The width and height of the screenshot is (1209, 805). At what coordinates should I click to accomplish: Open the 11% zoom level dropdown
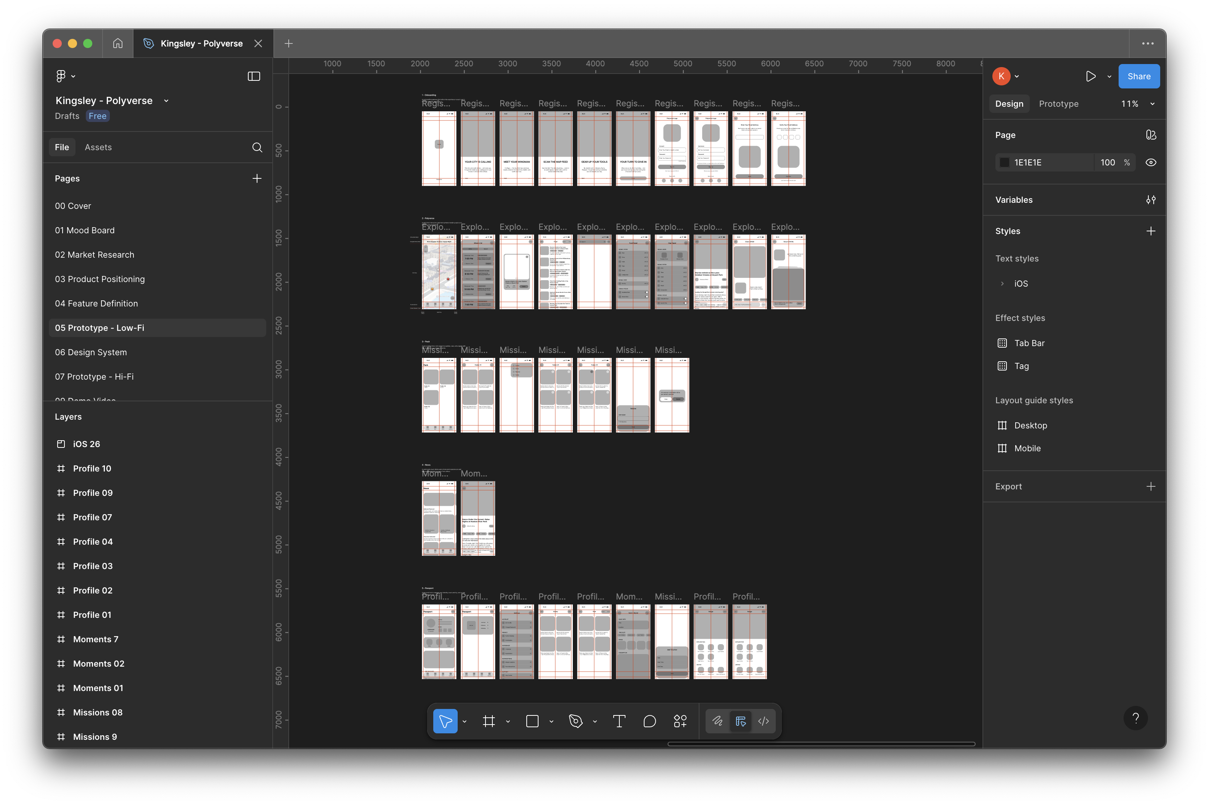pyautogui.click(x=1137, y=104)
